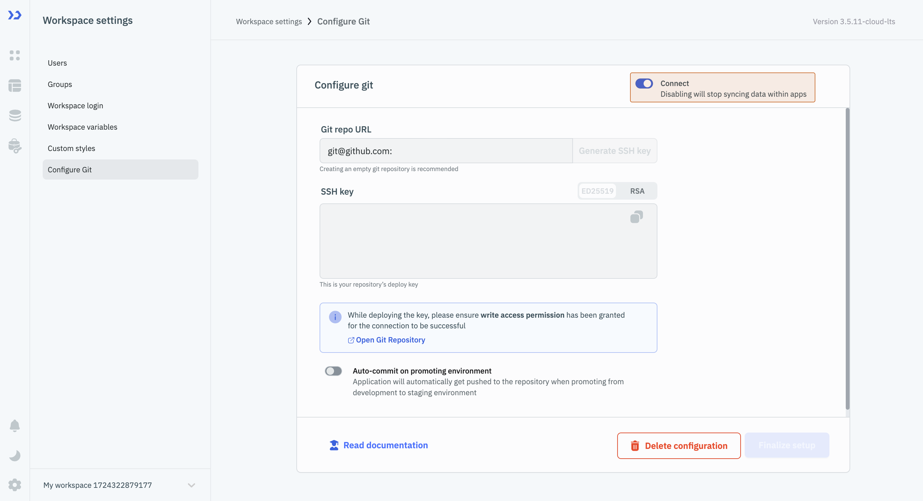Toggle dark mode moon icon
923x501 pixels.
15,455
